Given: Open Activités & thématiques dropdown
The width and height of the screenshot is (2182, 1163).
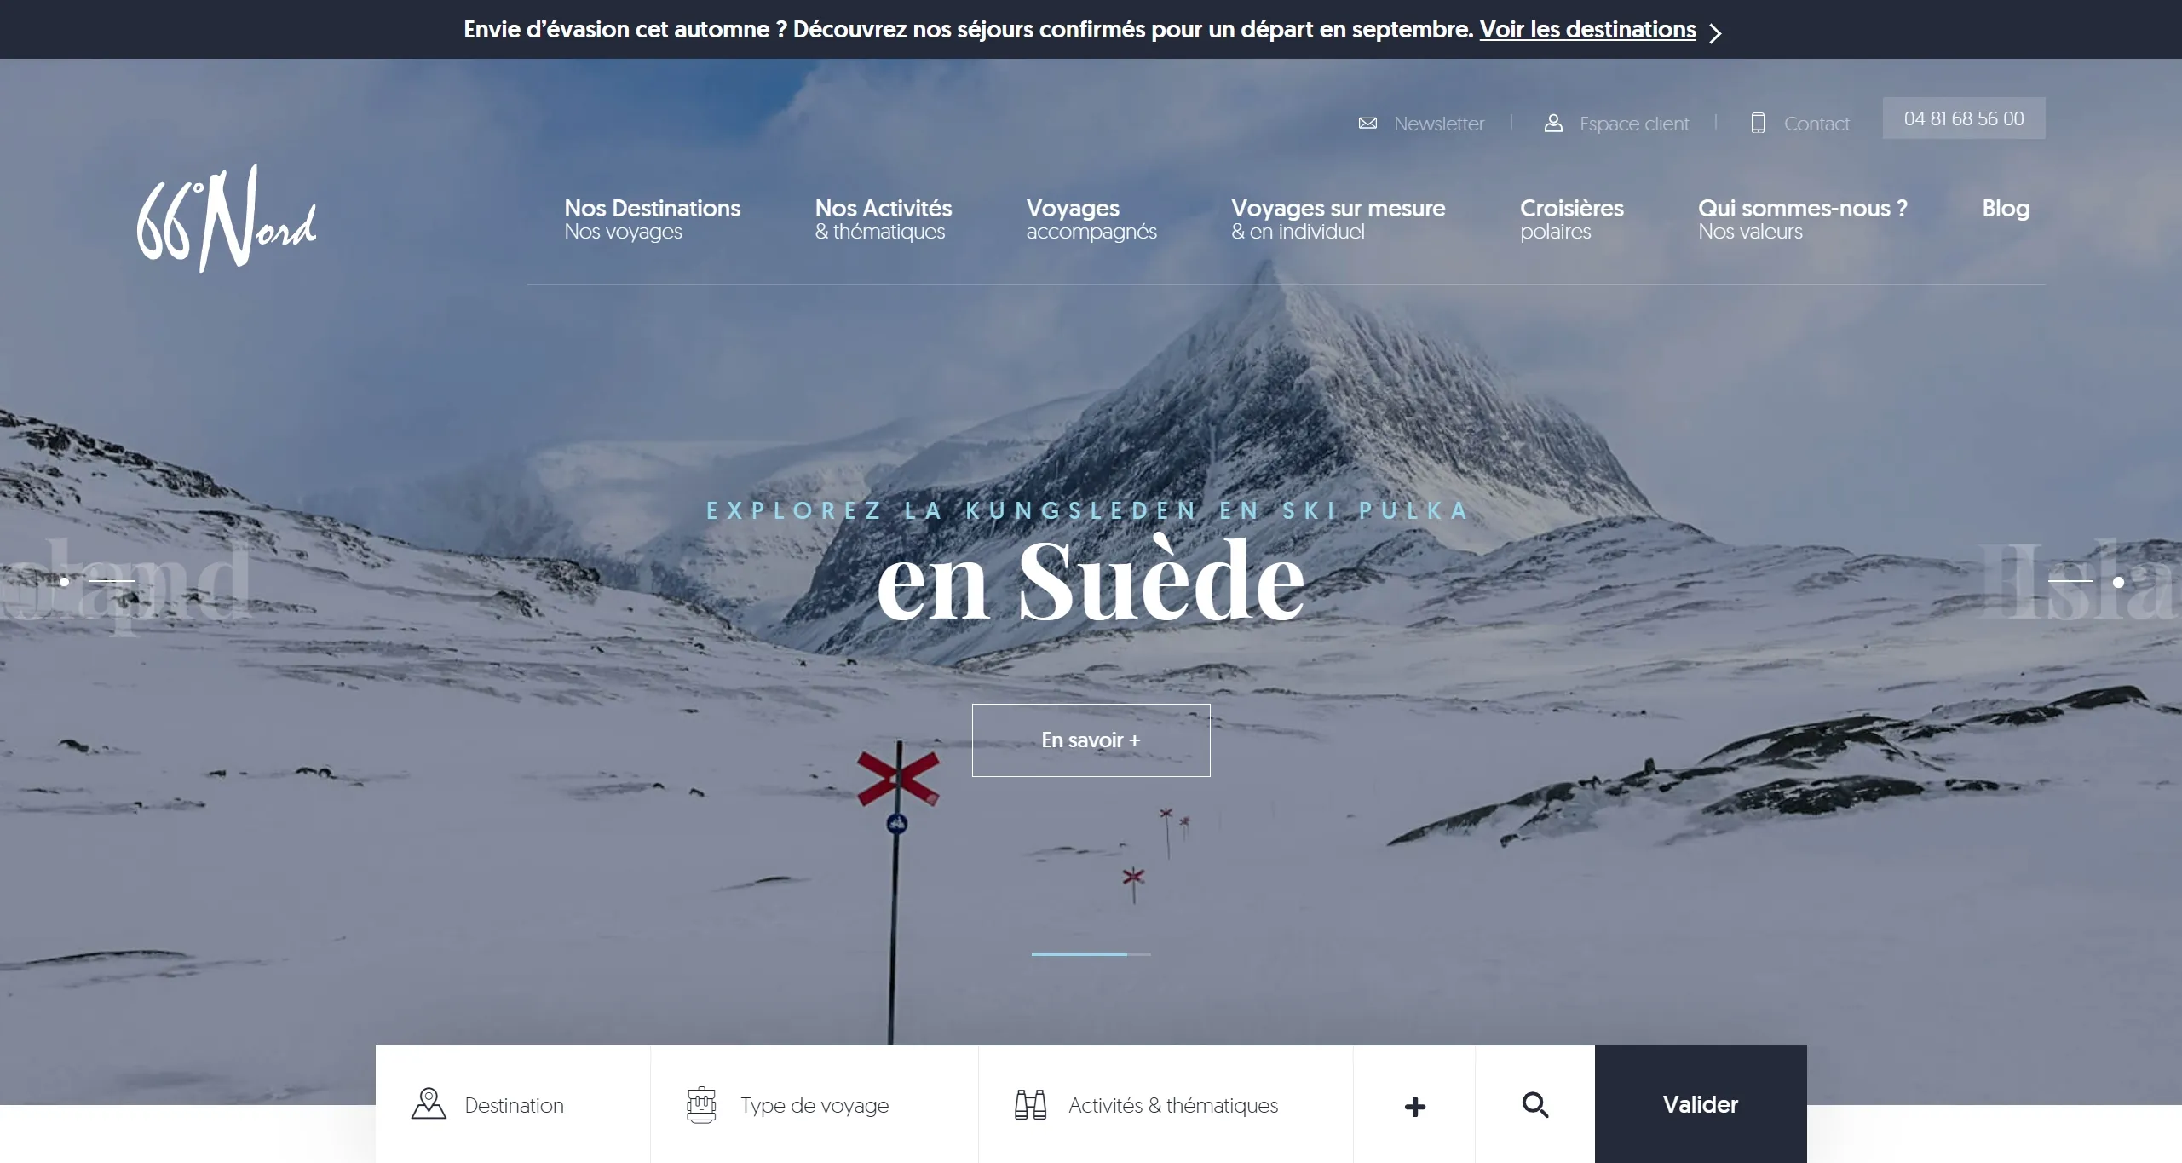Looking at the screenshot, I should click(x=1166, y=1104).
